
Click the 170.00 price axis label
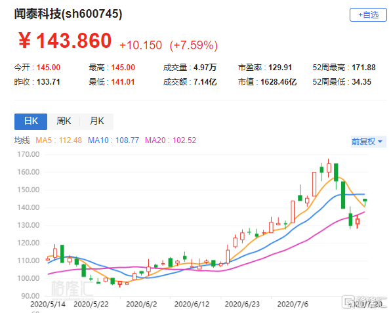28,154
